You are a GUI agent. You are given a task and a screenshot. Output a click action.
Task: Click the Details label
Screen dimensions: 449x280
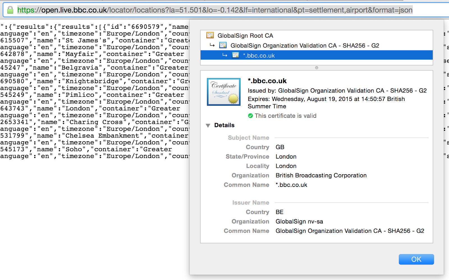[224, 125]
